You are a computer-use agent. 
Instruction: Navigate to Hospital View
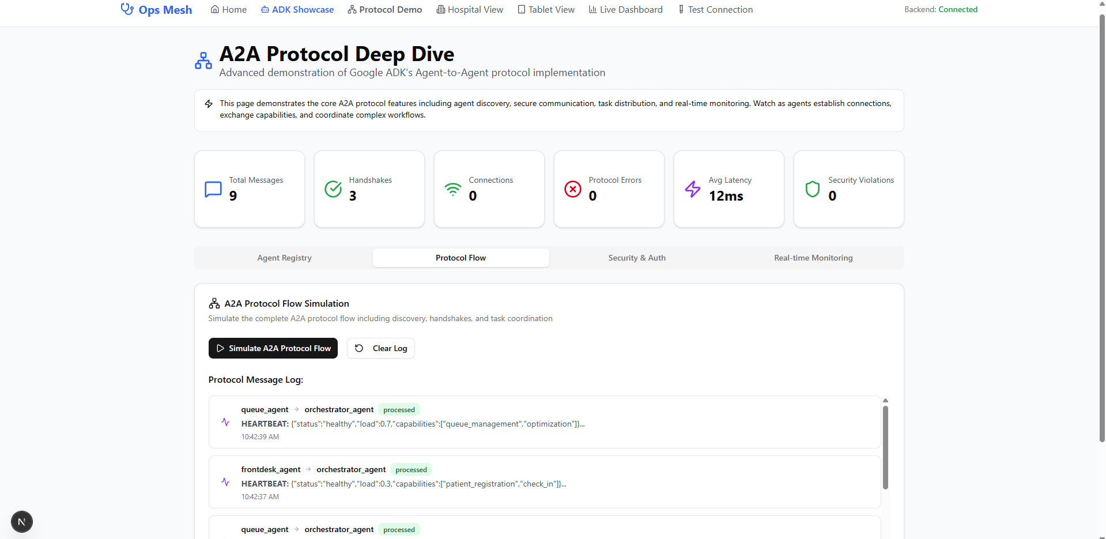point(470,9)
